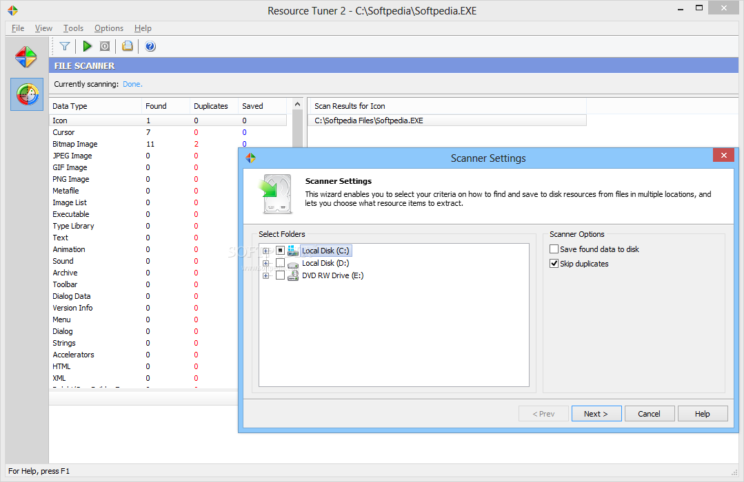This screenshot has width=744, height=482.
Task: Expand the Local Disk (D:) tree node
Action: click(x=266, y=263)
